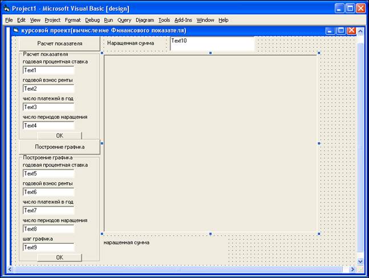Select the Построение графика button
Viewport: 369px width, 278px height.
59,147
